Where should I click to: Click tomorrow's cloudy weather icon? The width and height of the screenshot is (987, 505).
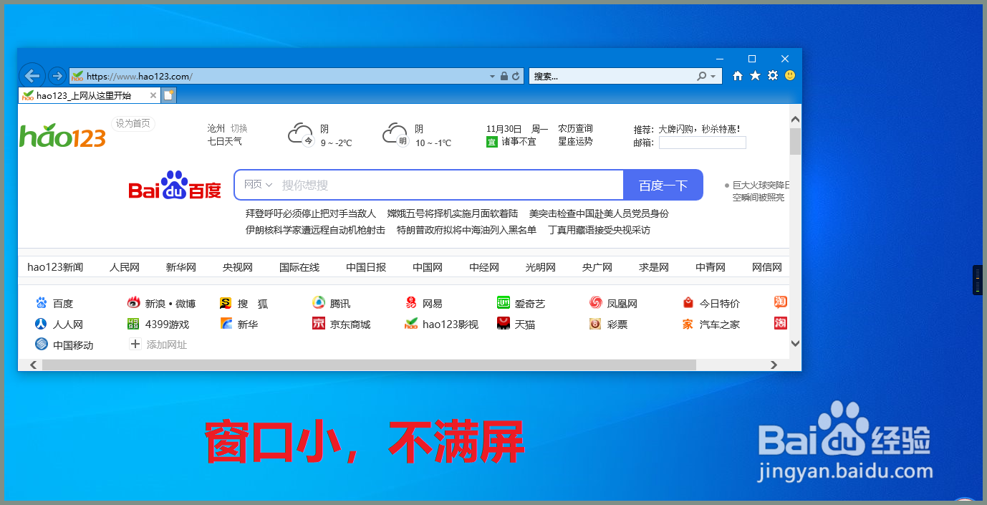(395, 134)
